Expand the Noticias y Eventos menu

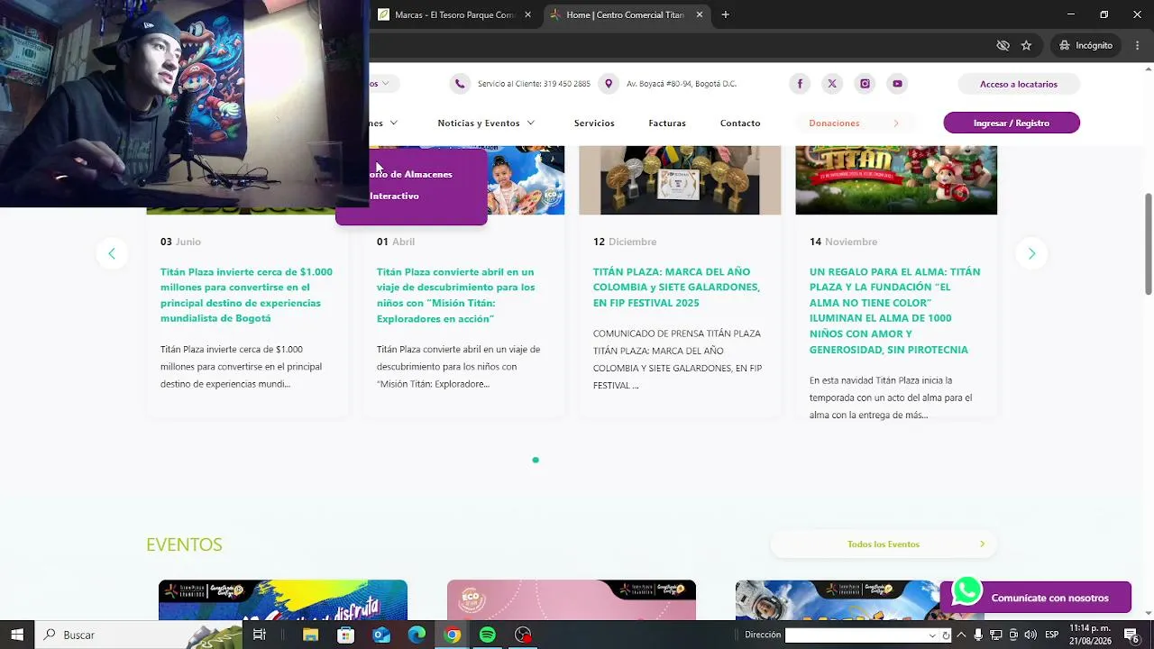click(486, 123)
